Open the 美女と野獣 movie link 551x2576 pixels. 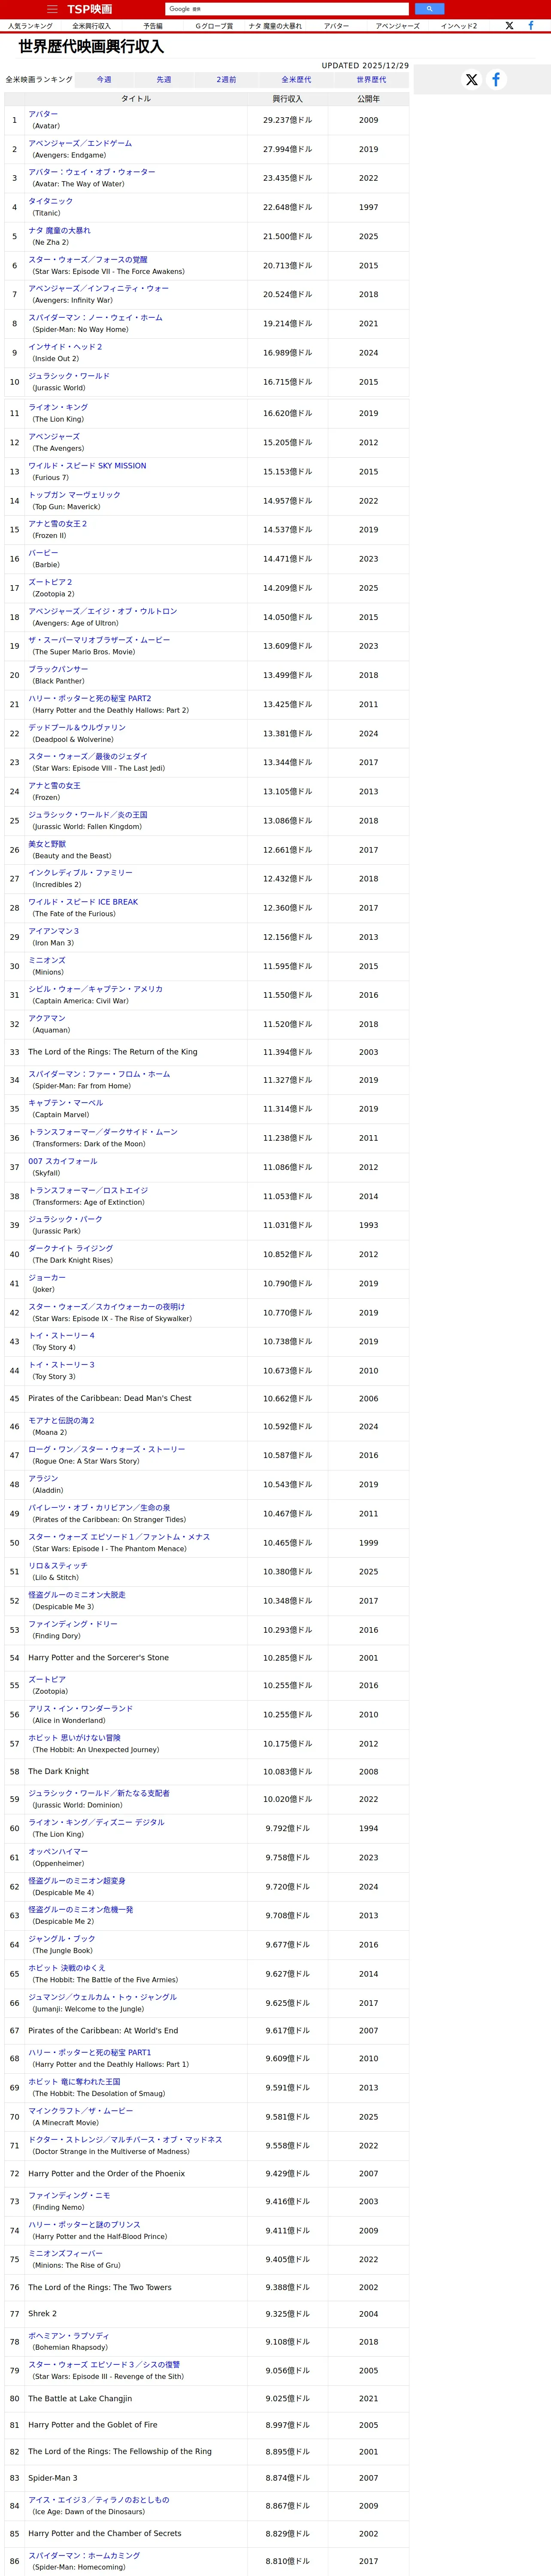(47, 843)
